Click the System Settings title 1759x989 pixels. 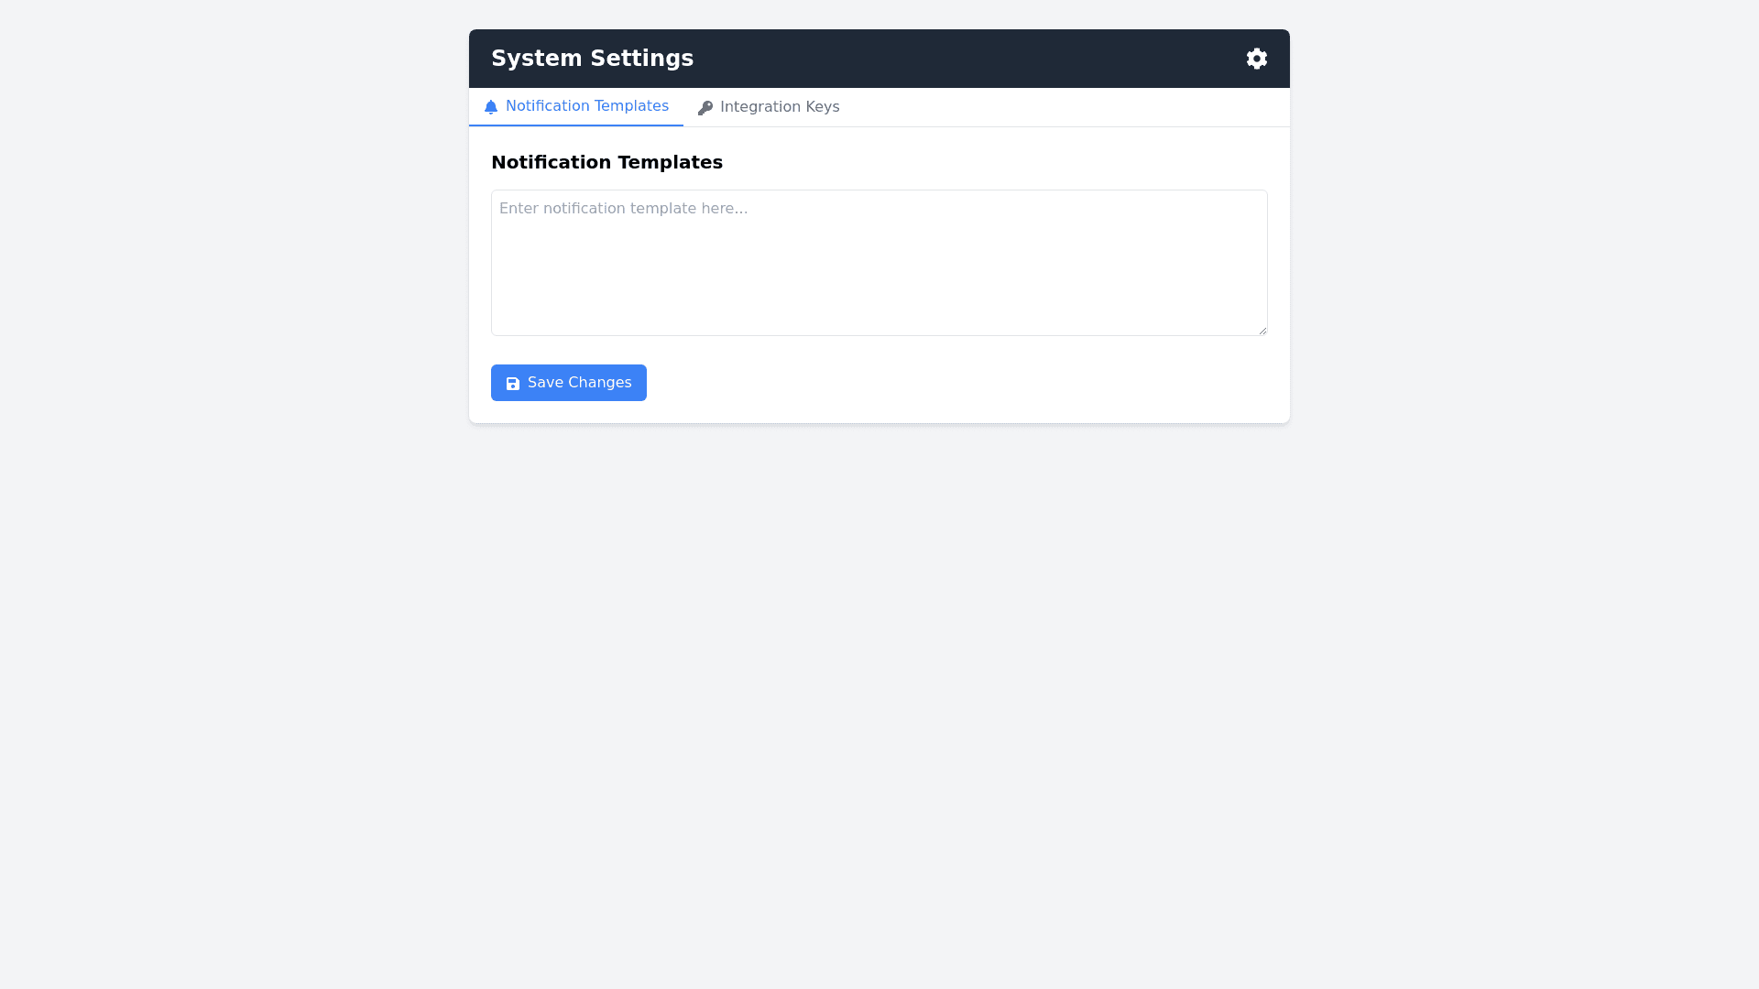click(x=592, y=59)
